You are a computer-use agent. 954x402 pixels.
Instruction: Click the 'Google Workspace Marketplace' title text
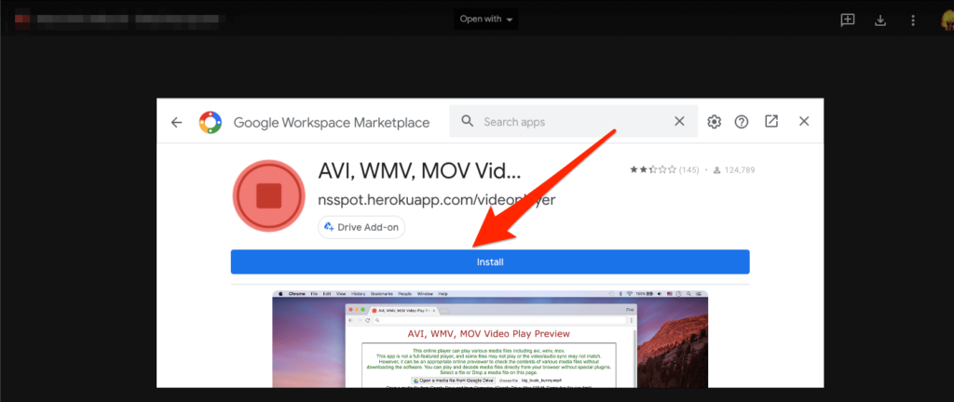(332, 123)
